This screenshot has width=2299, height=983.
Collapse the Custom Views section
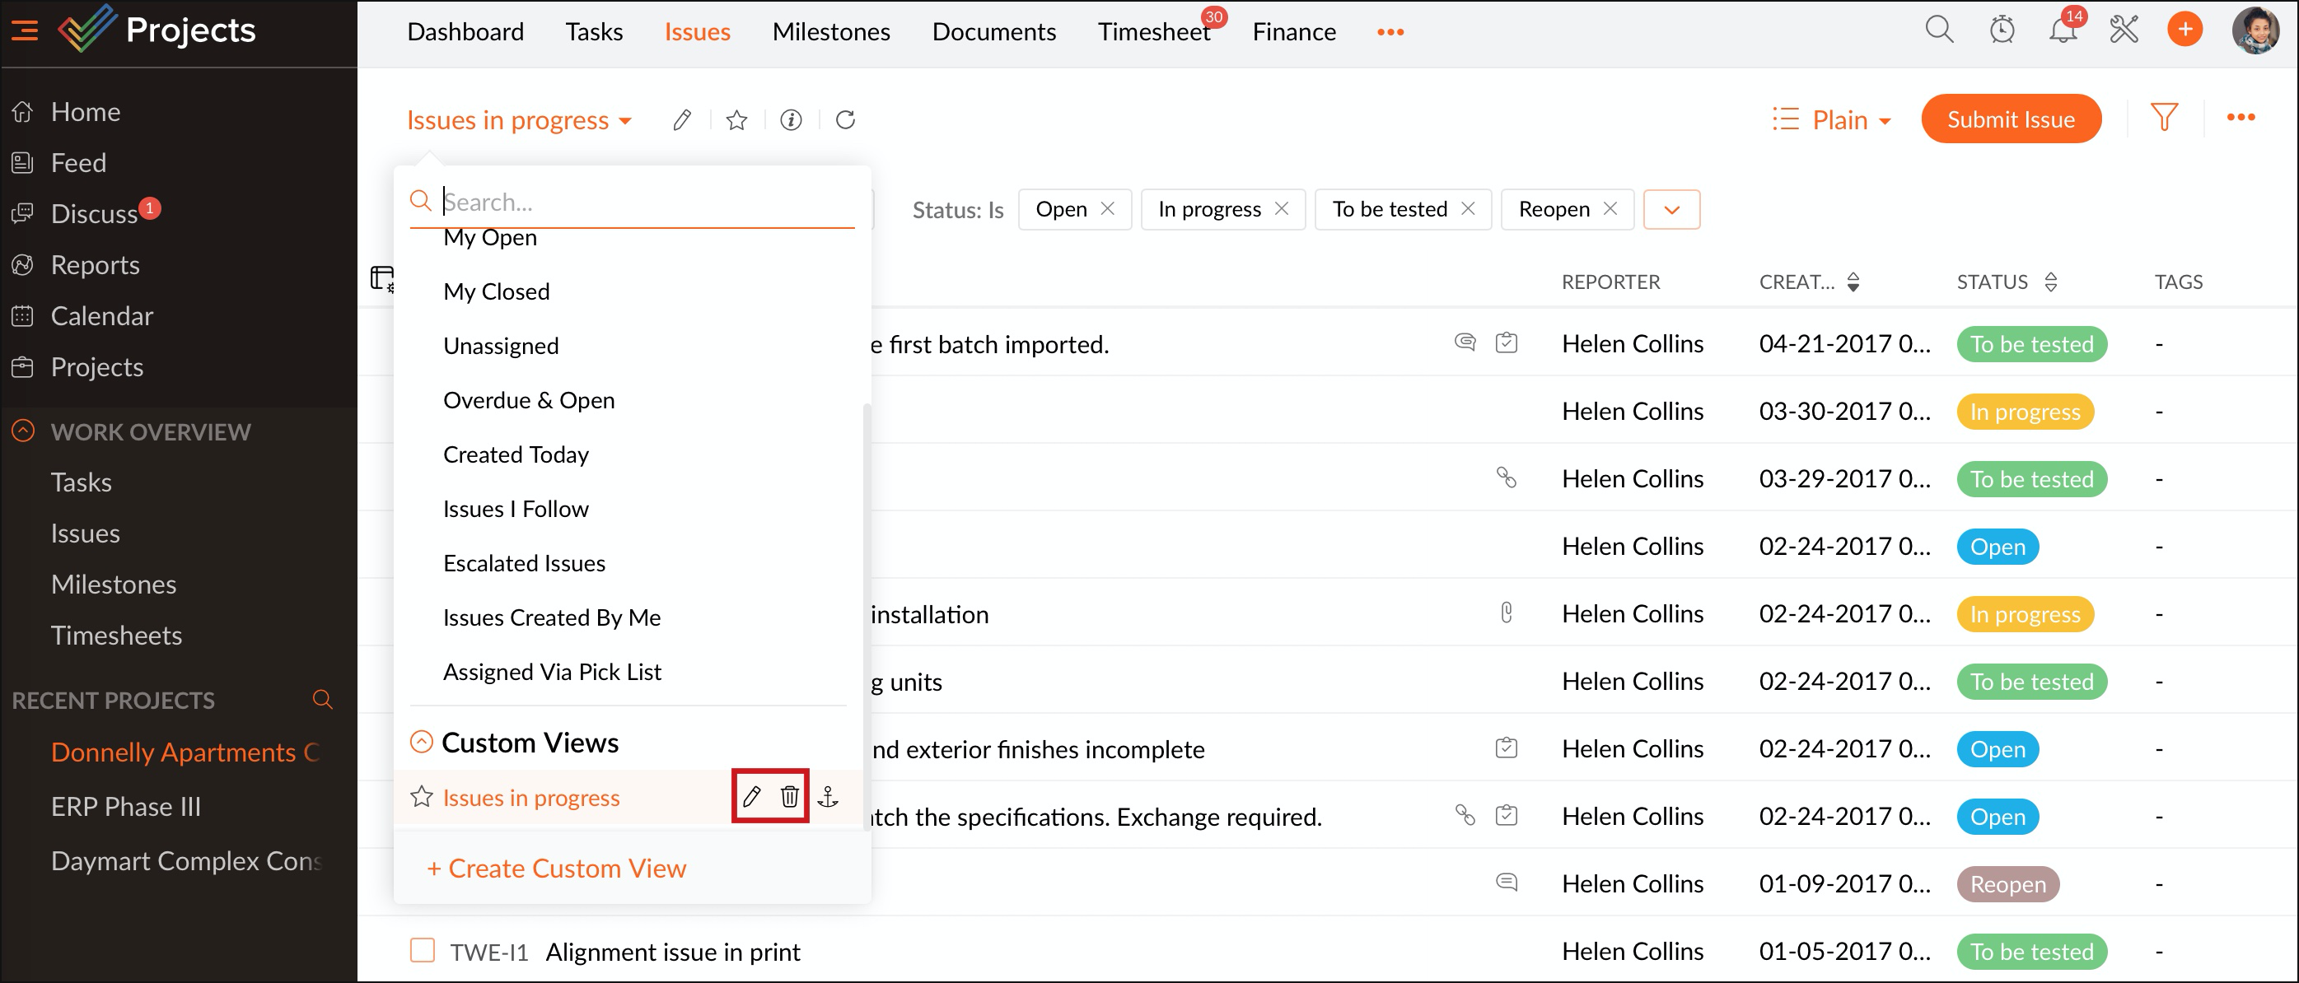421,741
